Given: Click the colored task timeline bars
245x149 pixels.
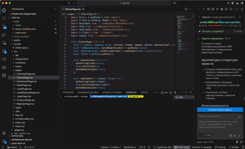Looking at the screenshot, I should (x=220, y=22).
